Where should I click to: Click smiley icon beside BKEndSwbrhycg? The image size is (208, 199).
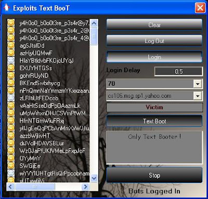coord(11,83)
